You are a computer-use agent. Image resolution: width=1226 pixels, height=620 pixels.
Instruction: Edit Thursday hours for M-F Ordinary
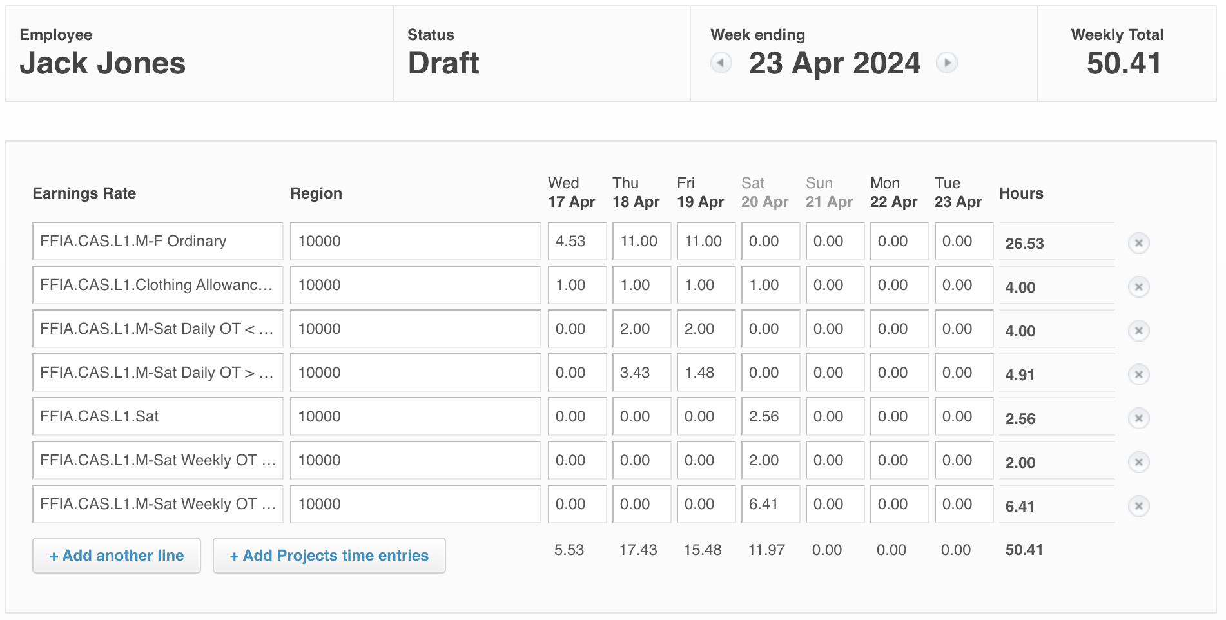642,241
